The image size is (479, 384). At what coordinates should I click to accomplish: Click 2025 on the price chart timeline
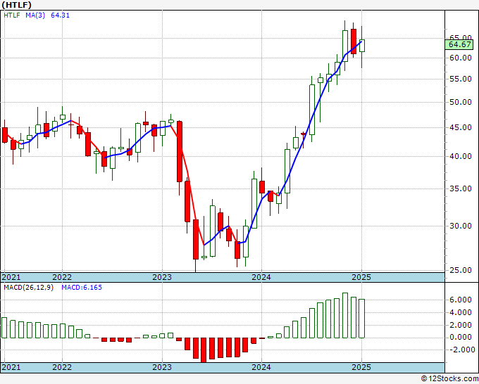click(x=361, y=277)
